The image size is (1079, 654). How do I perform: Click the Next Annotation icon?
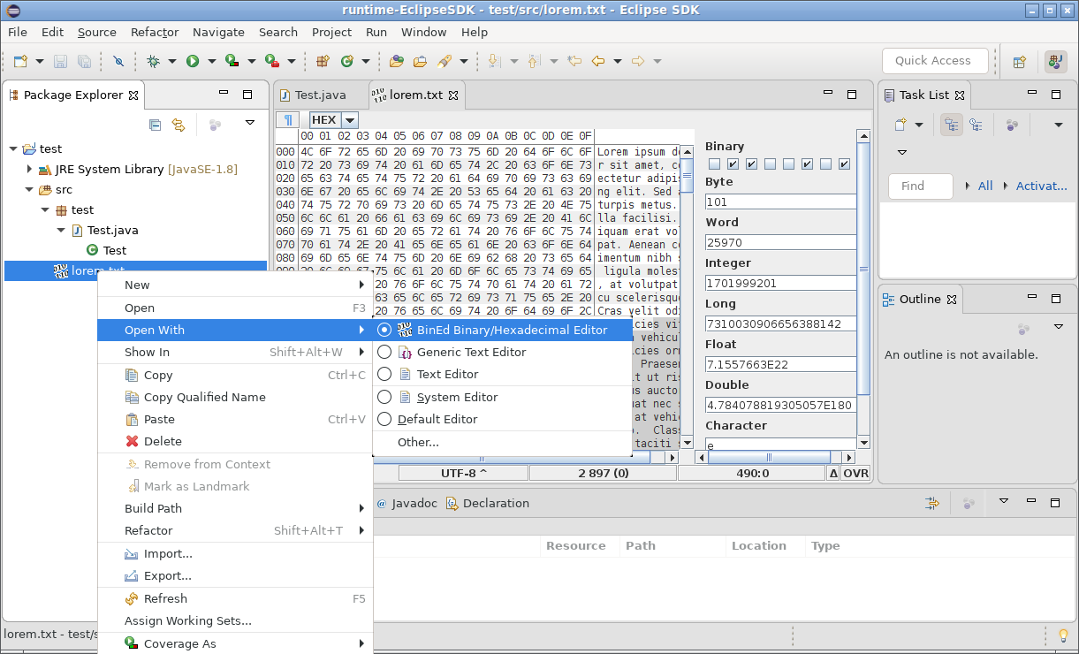(493, 61)
